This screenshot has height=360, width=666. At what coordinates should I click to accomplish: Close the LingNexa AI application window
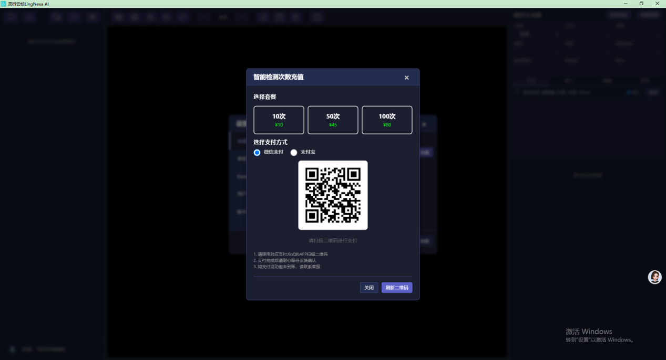(657, 4)
